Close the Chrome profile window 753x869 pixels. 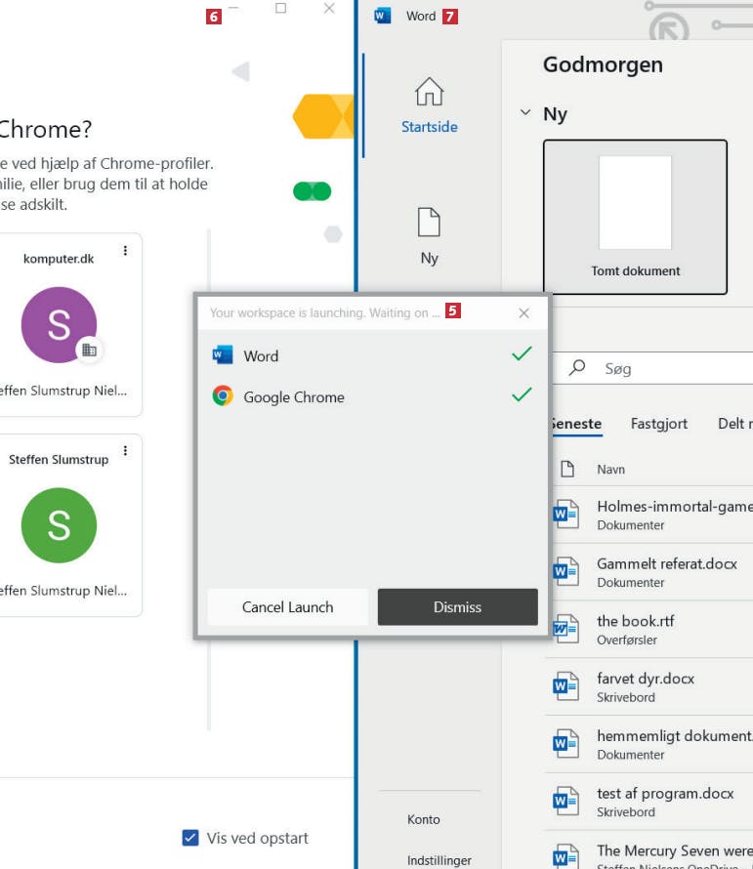point(329,8)
